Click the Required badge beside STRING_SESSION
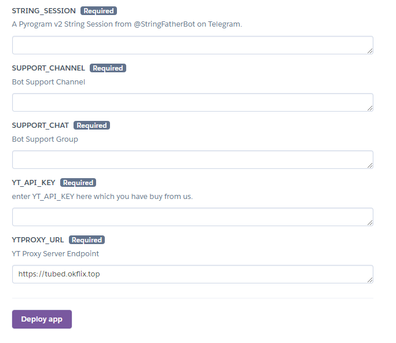Screen dimensions: 396x343 point(99,11)
